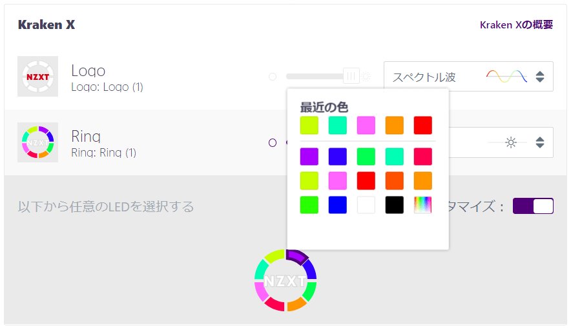Click the Logo channel name text
Viewport: 571px width, 328px height.
(88, 70)
